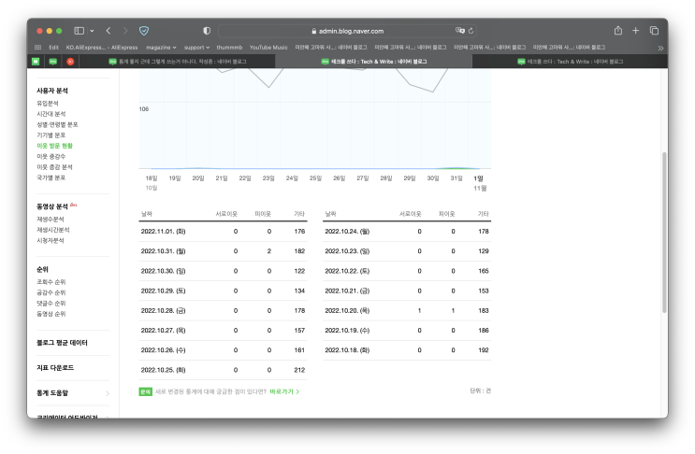The width and height of the screenshot is (695, 454).
Task: Click the green 문의 badge
Action: click(x=145, y=391)
